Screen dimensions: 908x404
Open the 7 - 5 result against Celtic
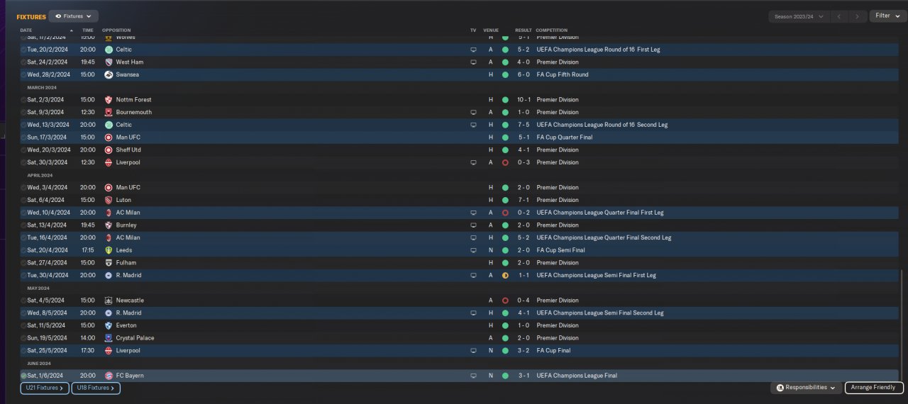[x=524, y=125]
